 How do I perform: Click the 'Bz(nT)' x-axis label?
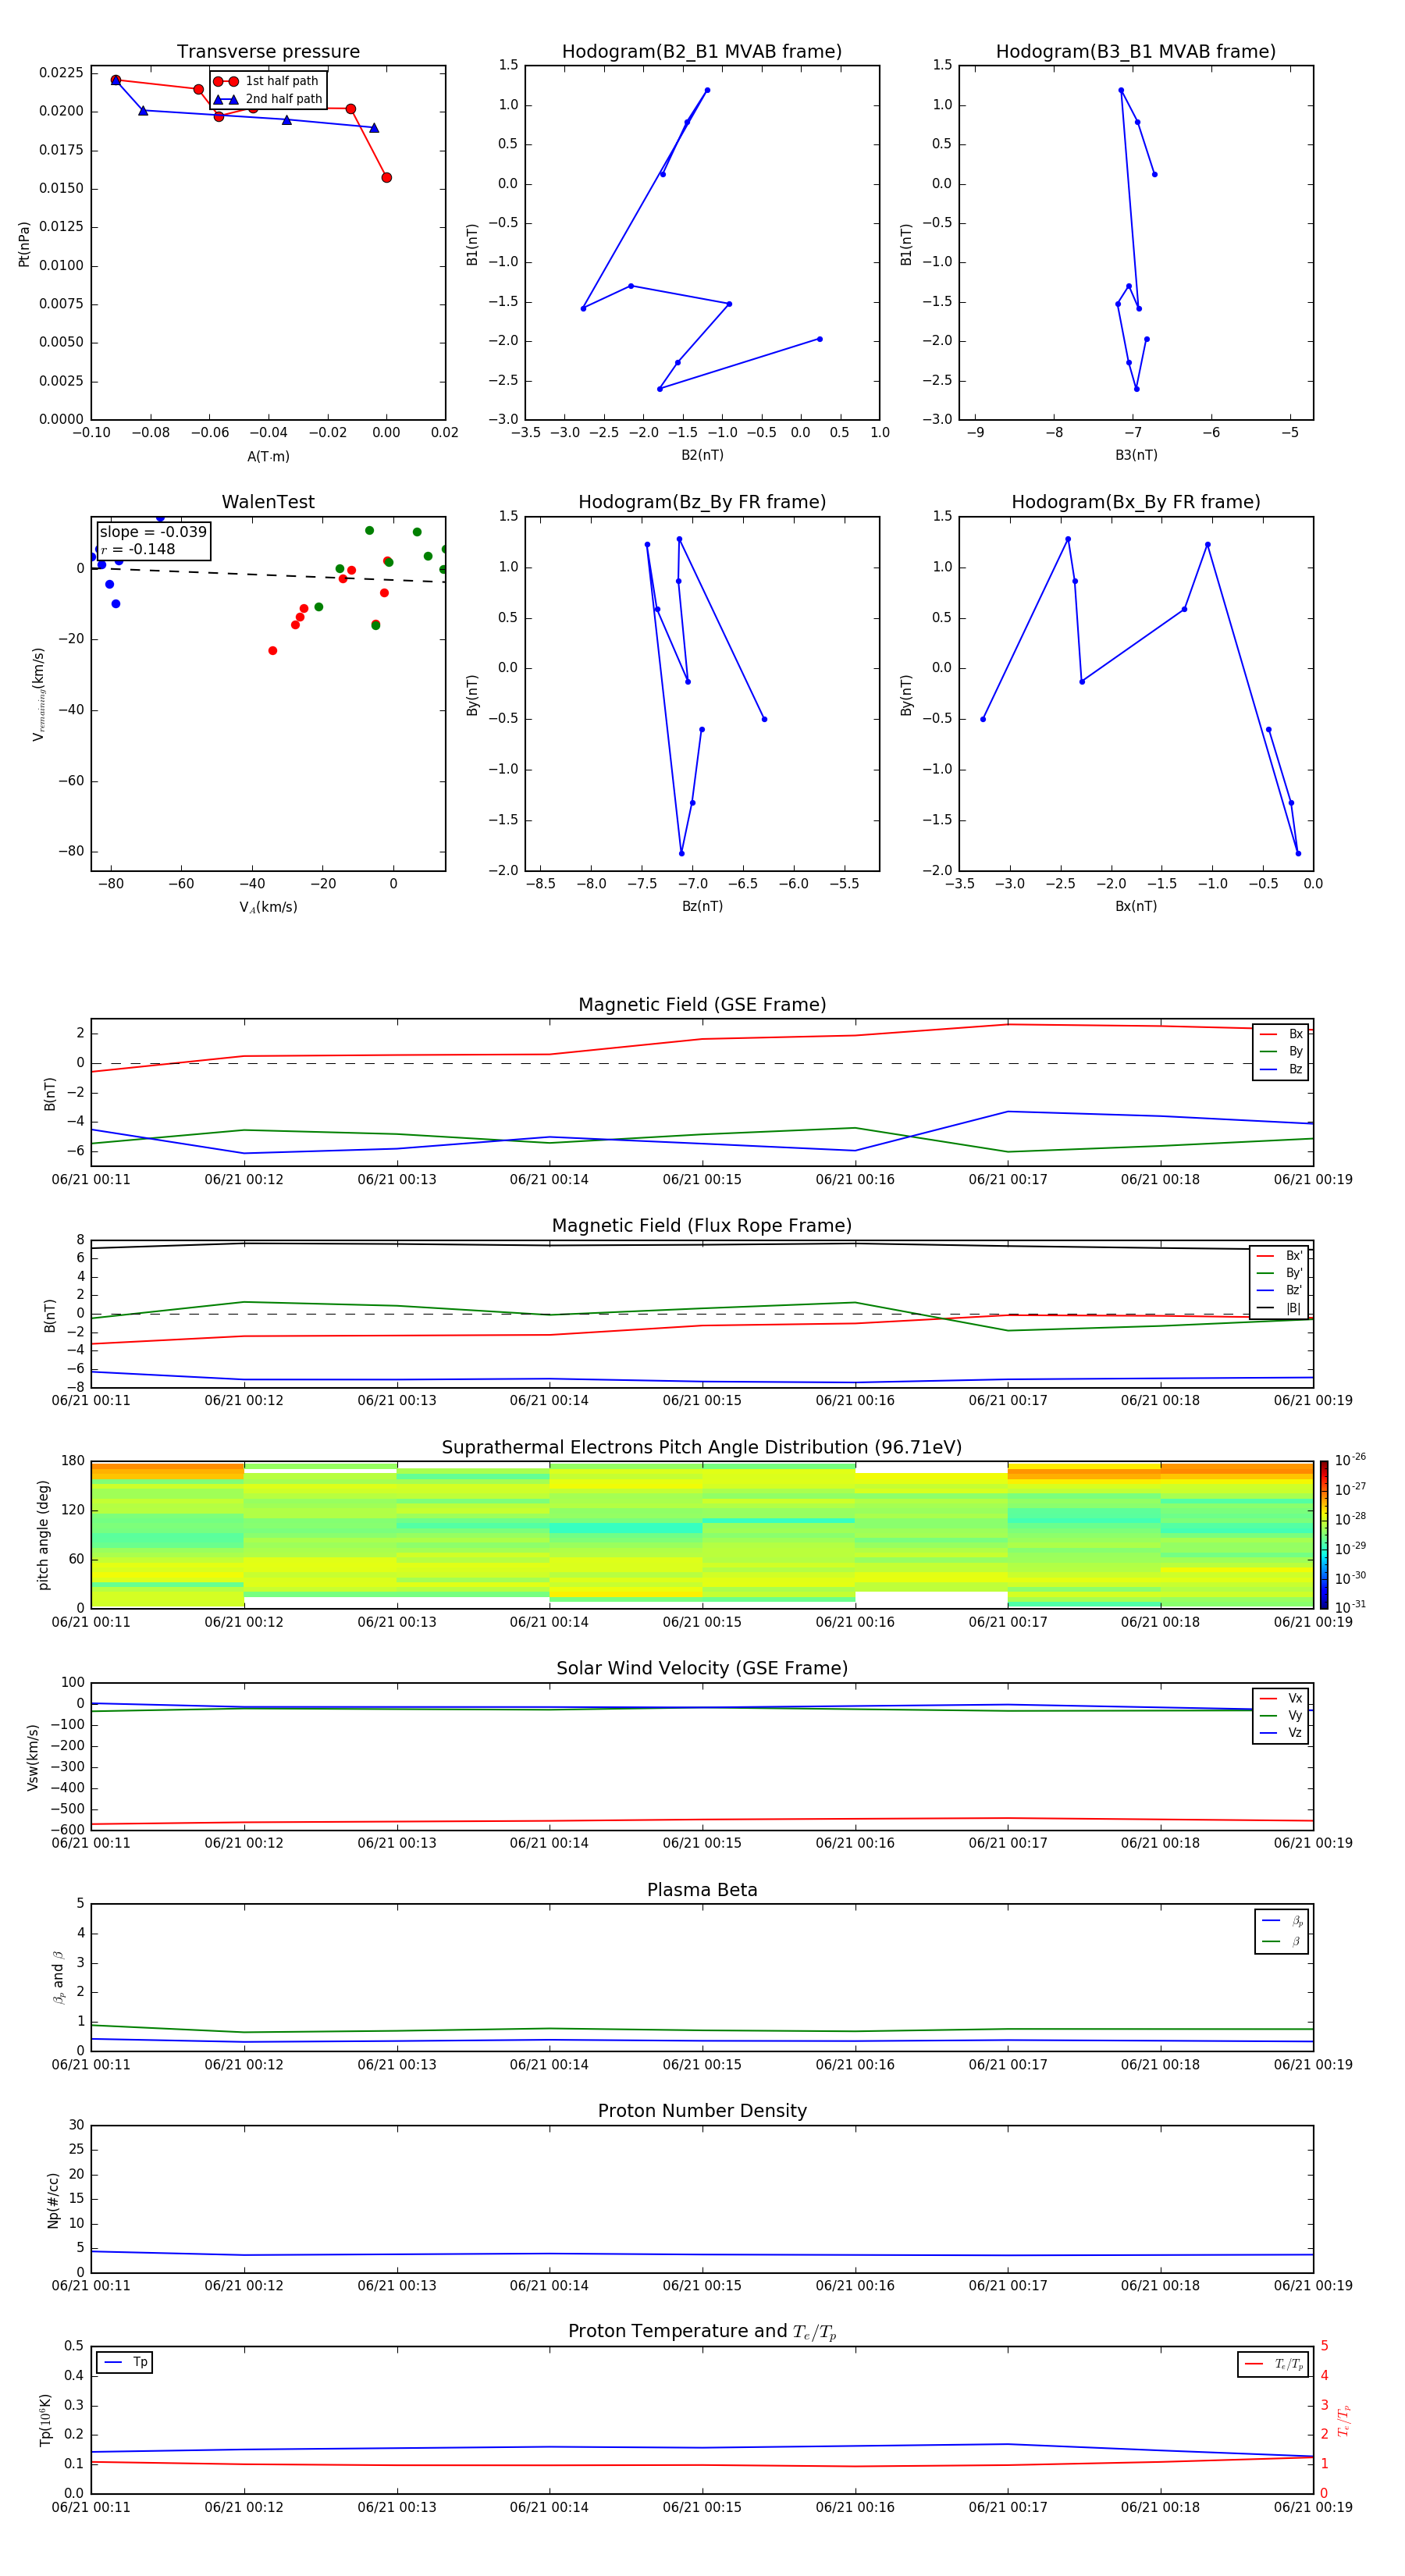pos(702,906)
